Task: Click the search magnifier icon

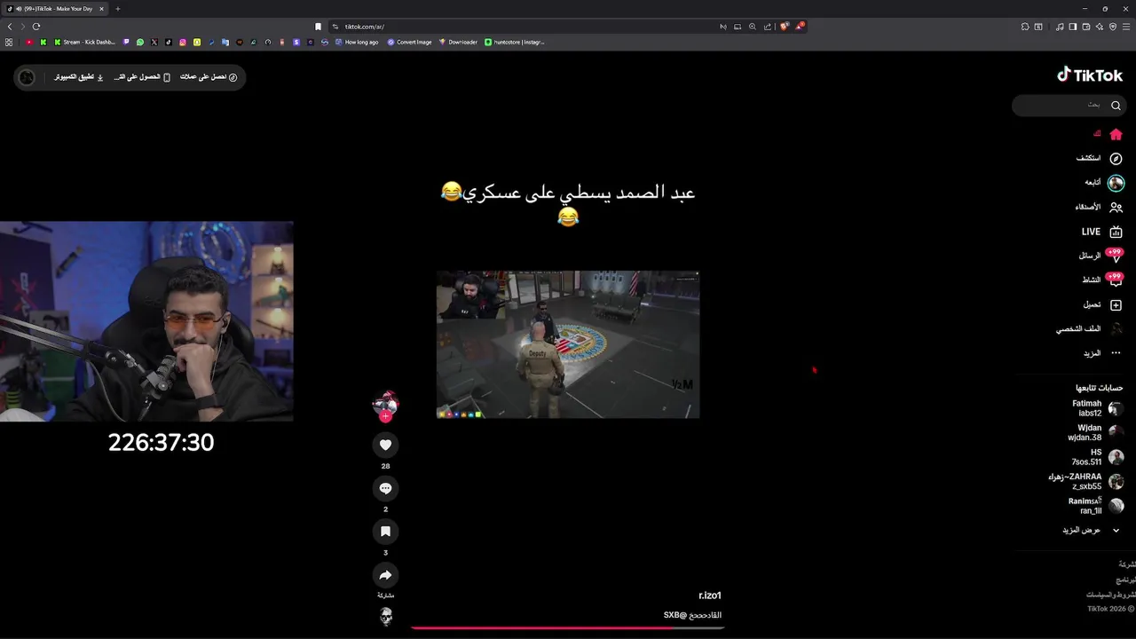Action: (x=1116, y=105)
